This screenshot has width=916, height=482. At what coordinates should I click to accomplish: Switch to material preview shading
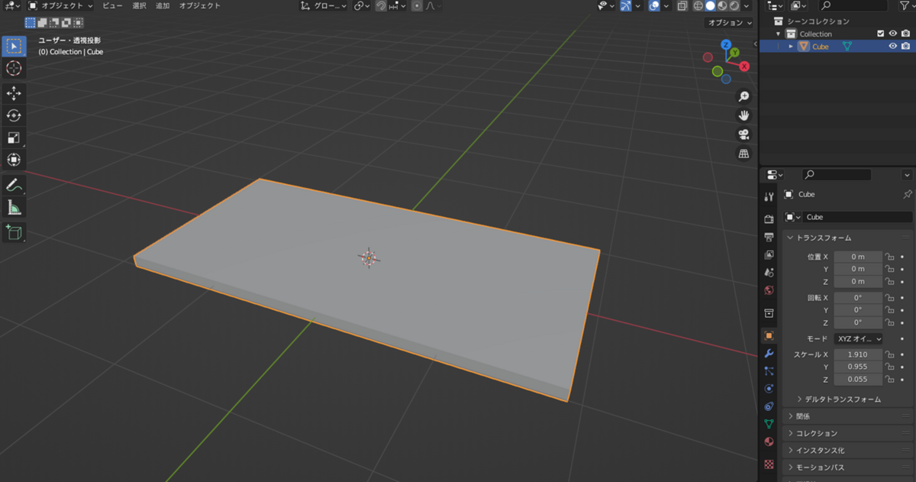[x=722, y=5]
